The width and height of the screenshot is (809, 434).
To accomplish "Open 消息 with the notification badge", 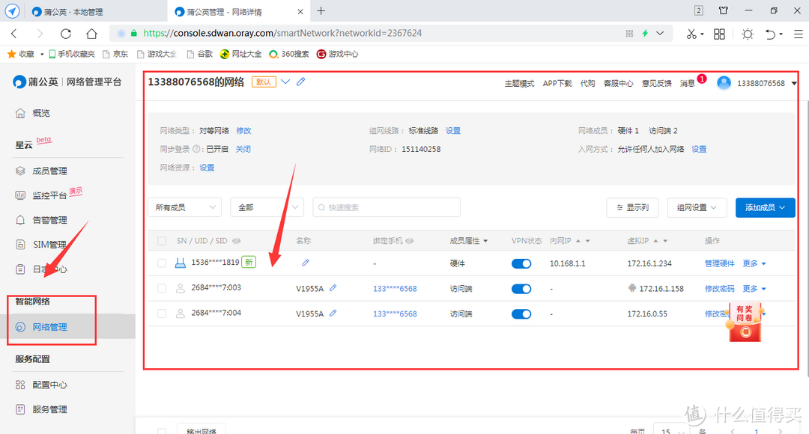I will tap(686, 82).
